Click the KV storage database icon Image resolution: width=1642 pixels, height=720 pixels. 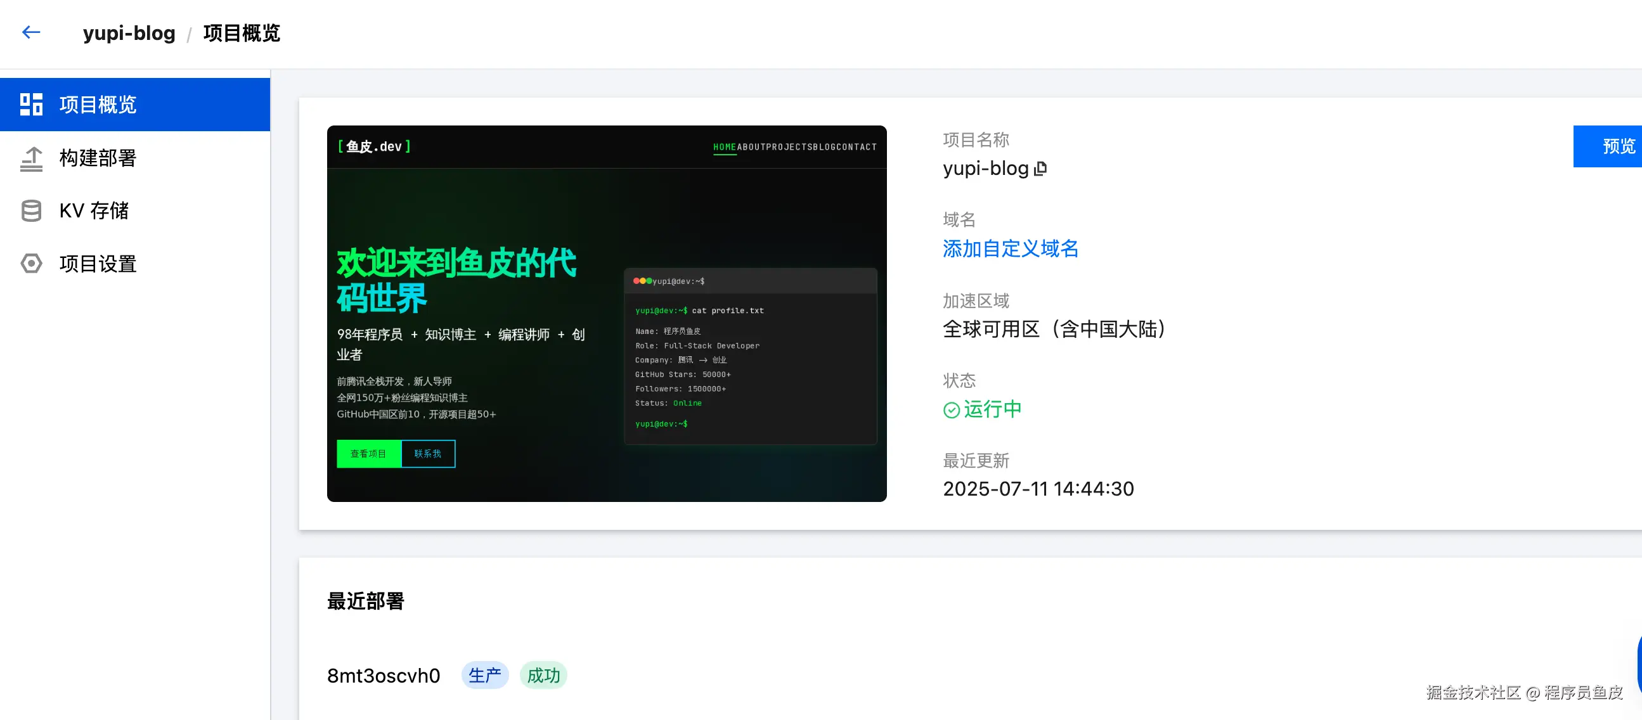pos(31,211)
